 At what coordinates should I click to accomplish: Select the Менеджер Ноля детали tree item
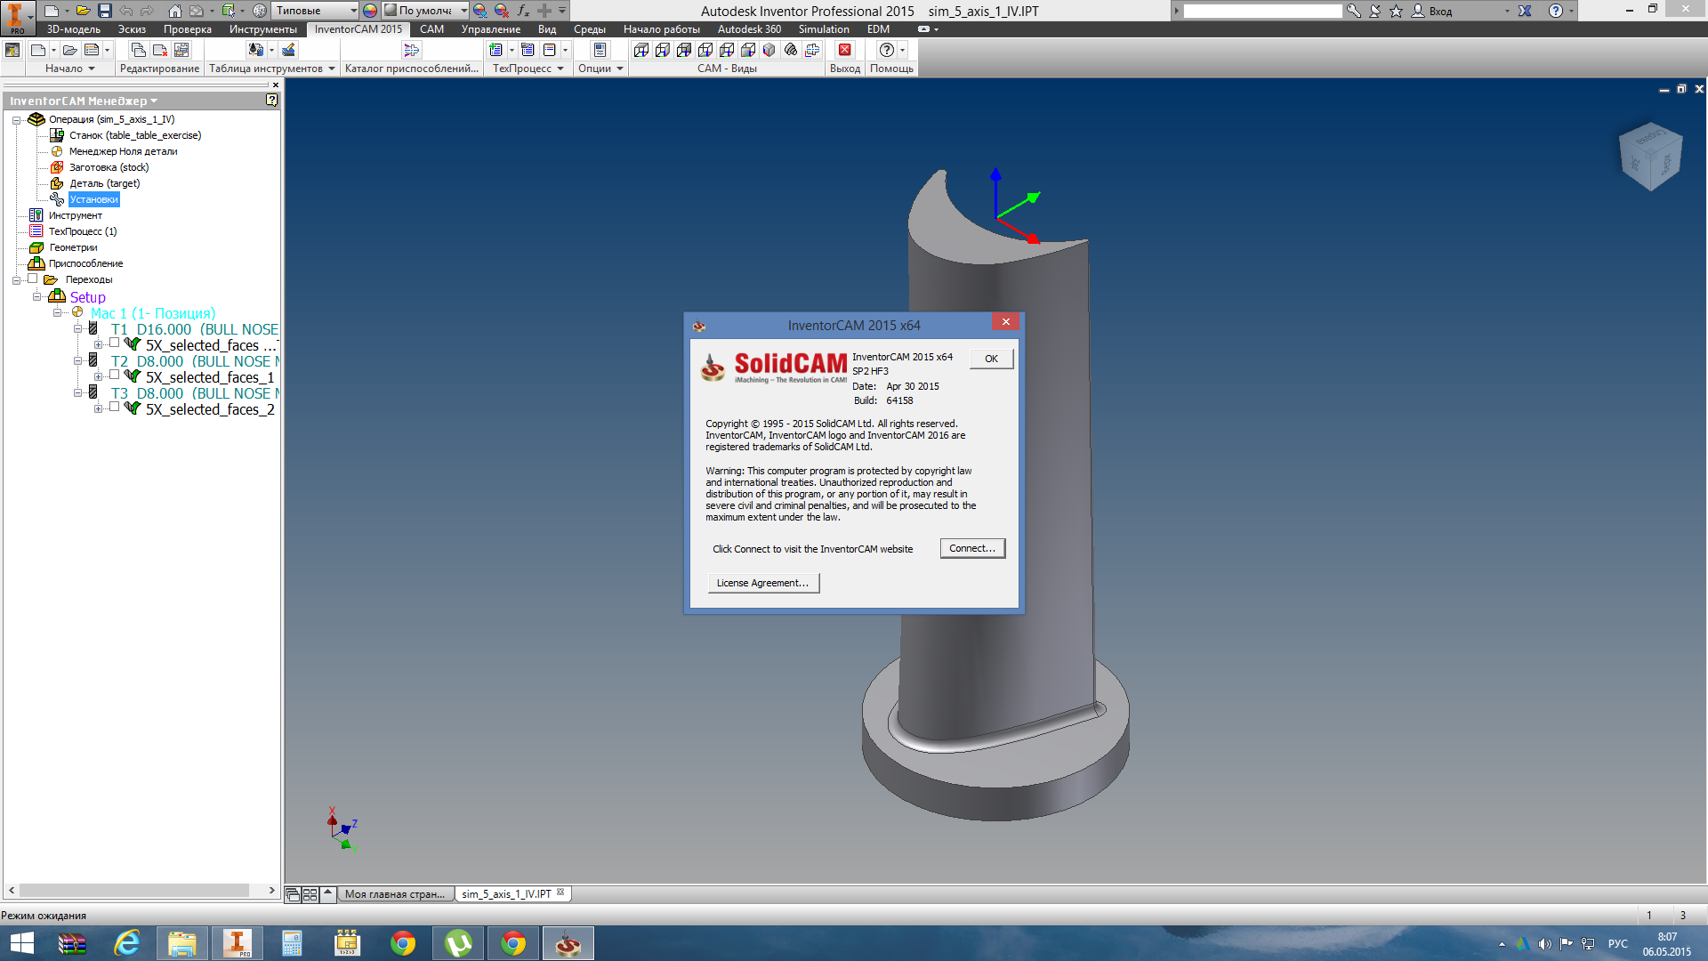[x=124, y=151]
